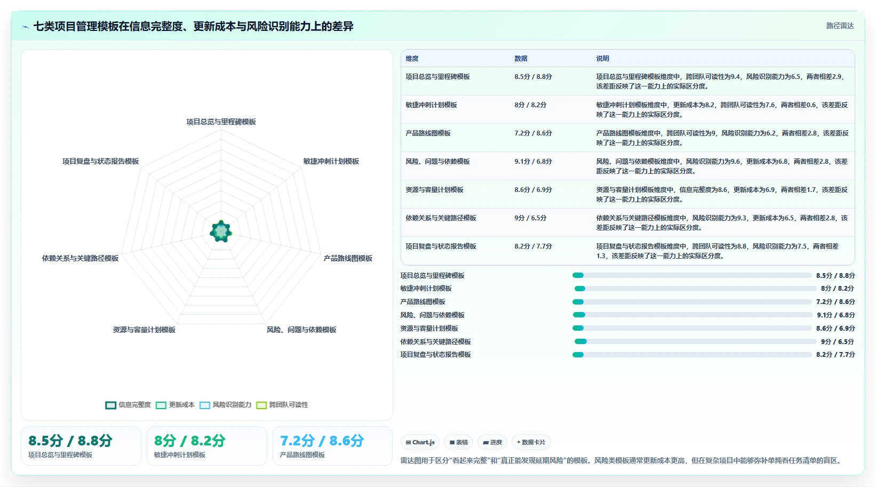Image resolution: width=876 pixels, height=487 pixels.
Task: Select the 数据 column header
Action: pyautogui.click(x=521, y=59)
